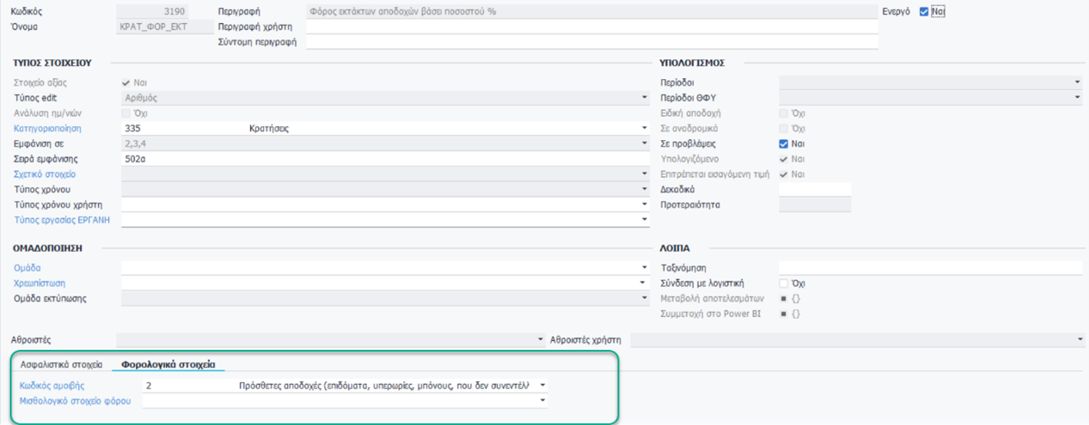Click into the Περιγραφή χρήστη field
Image resolution: width=1089 pixels, height=425 pixels.
click(591, 27)
